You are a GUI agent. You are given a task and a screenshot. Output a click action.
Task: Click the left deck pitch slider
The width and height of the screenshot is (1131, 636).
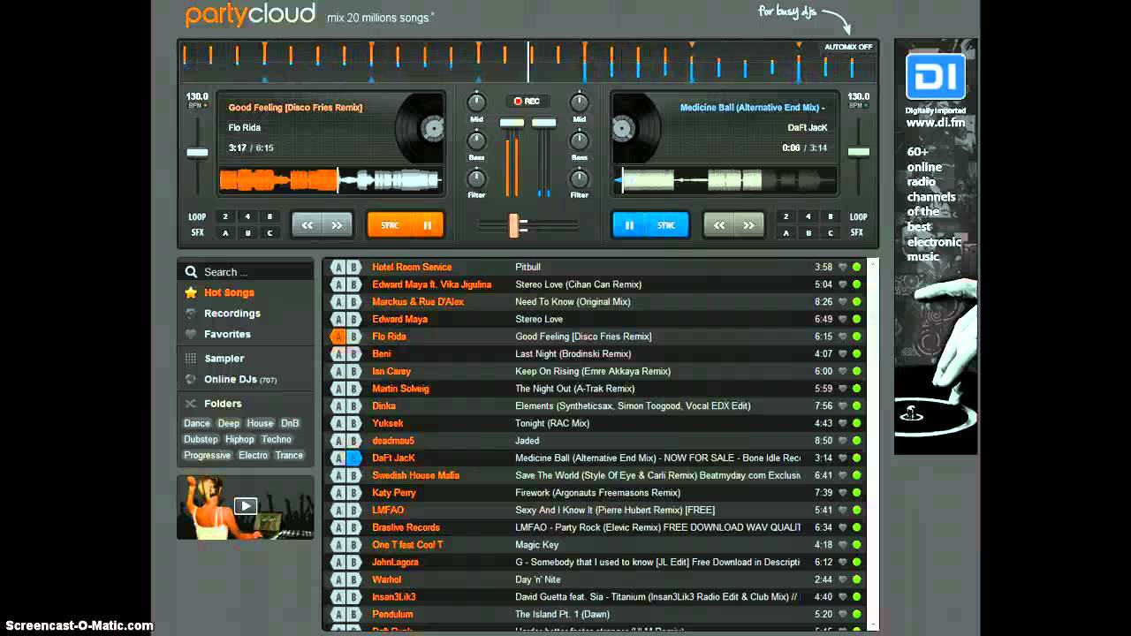pos(197,153)
